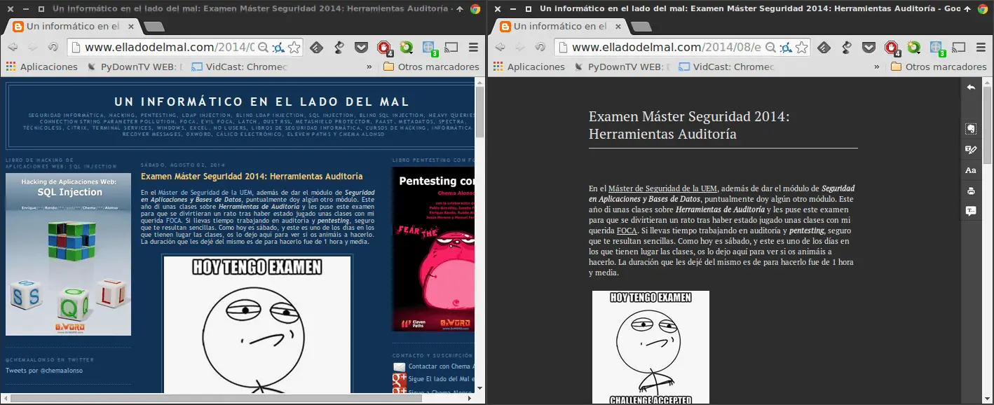Click the FOCA link in right reader view

tap(627, 231)
